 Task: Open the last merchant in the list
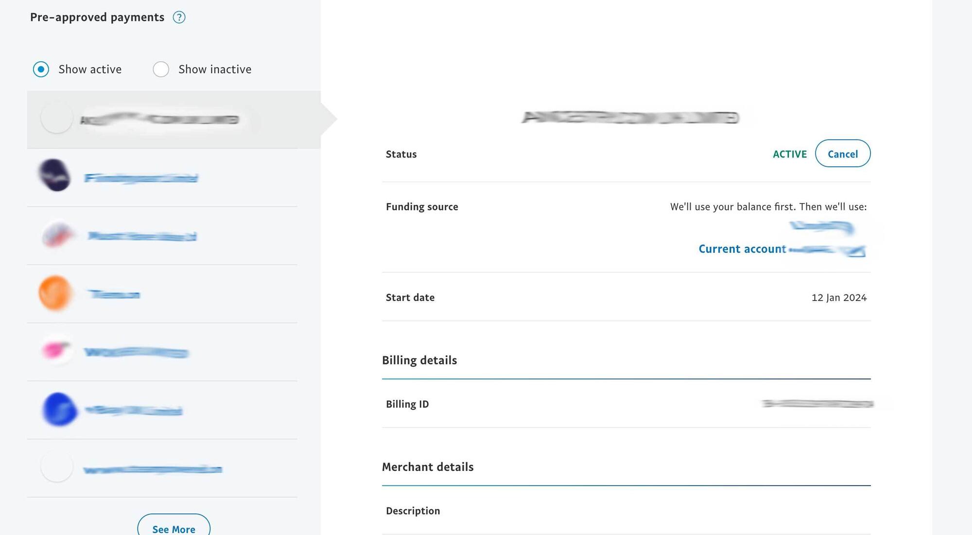pyautogui.click(x=152, y=469)
